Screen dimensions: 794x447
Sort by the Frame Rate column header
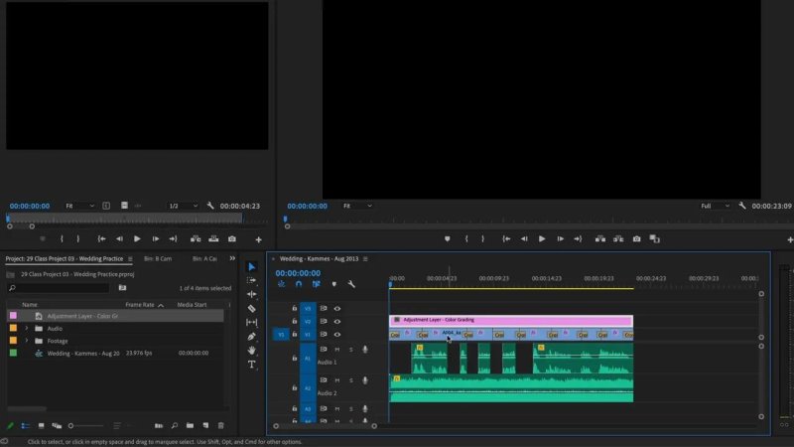pyautogui.click(x=140, y=305)
